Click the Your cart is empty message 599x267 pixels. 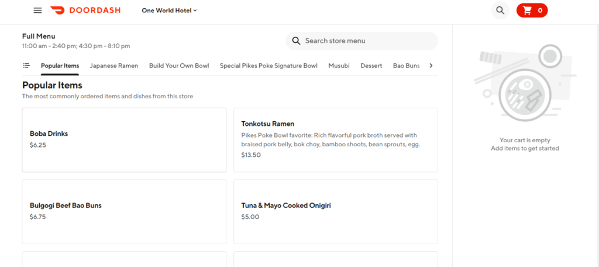tap(525, 140)
